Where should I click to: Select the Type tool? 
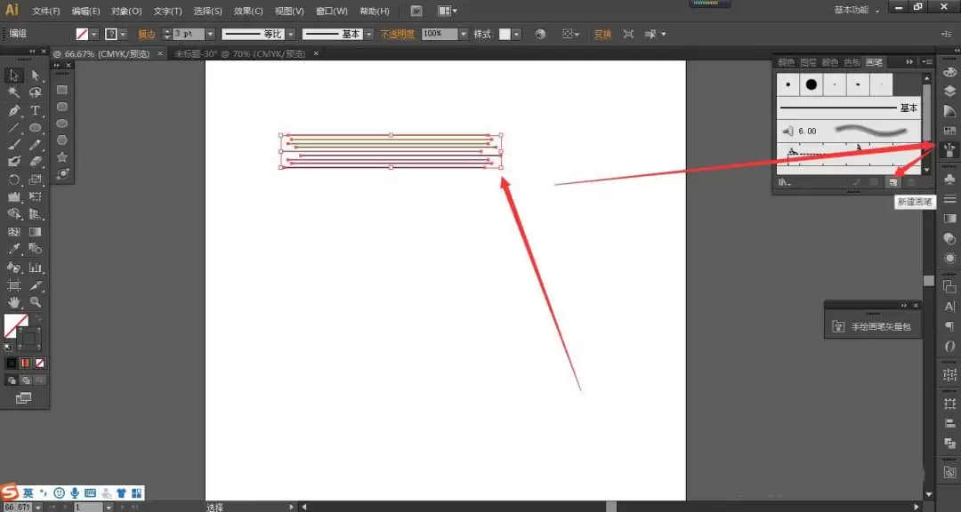tap(35, 110)
